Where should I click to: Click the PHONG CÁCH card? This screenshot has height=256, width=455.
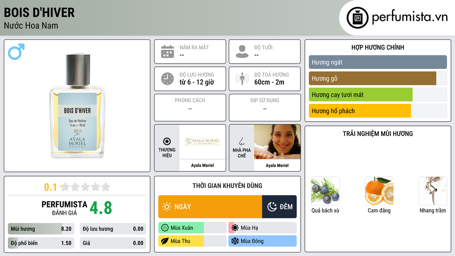pos(190,108)
